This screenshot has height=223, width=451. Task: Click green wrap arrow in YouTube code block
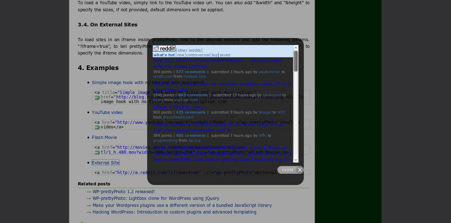click(97, 127)
